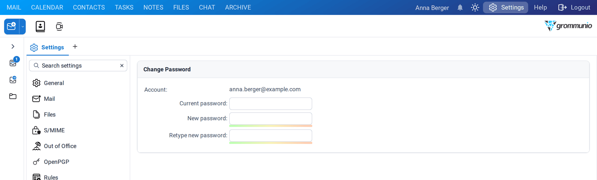597x180 pixels.
Task: Open Mail settings category
Action: pyautogui.click(x=78, y=99)
